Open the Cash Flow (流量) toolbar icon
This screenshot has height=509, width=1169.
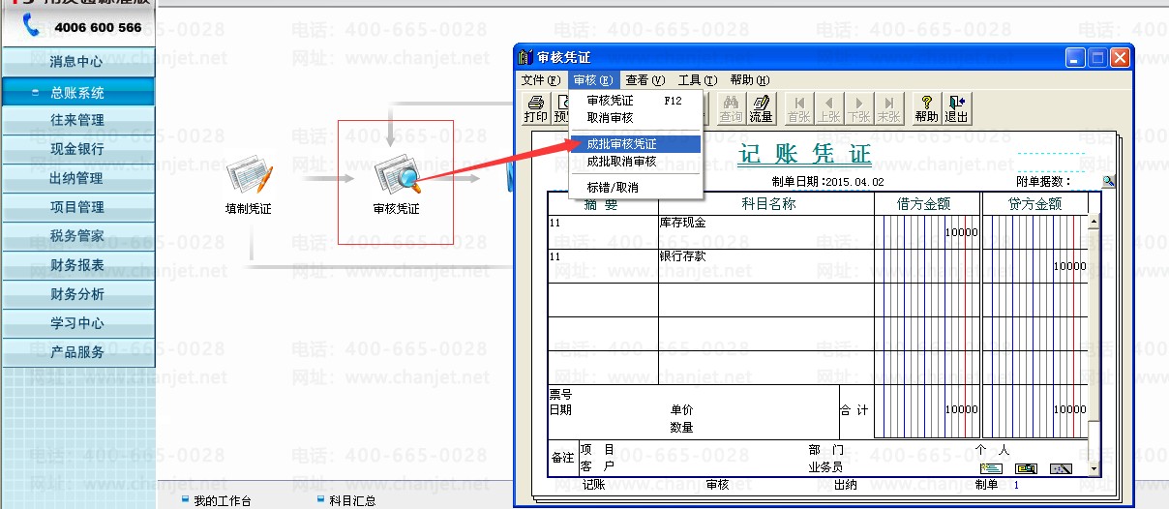[761, 107]
